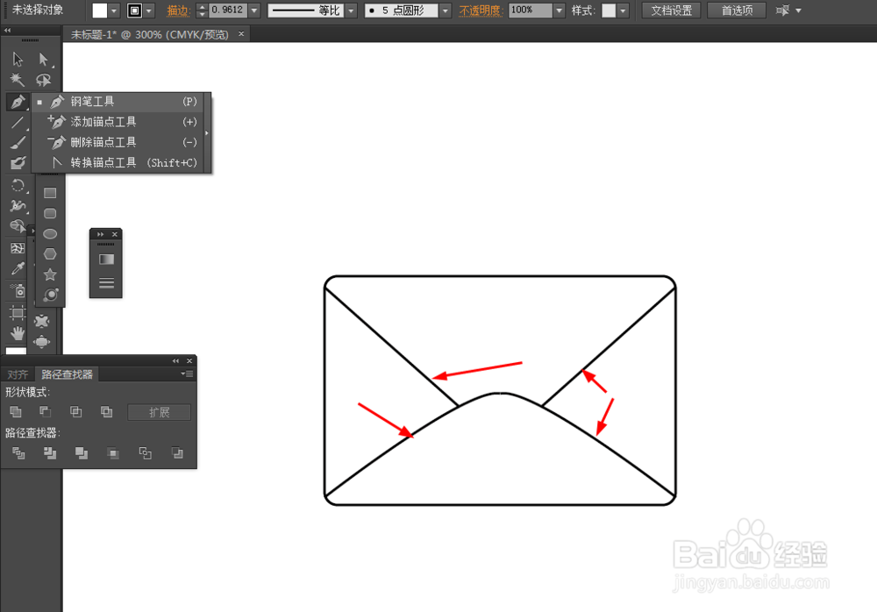This screenshot has height=612, width=877.
Task: Choose the Pucker tool icon
Action: click(41, 321)
